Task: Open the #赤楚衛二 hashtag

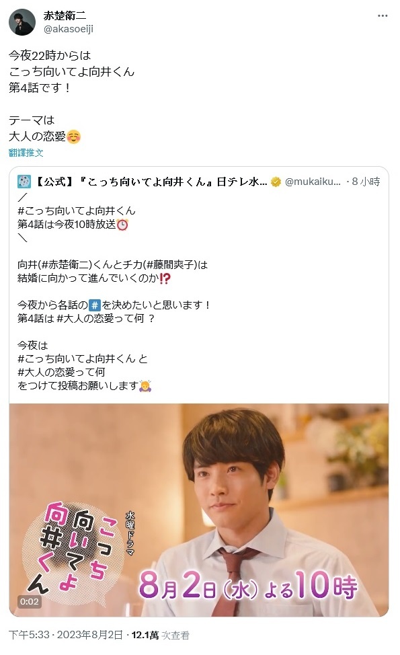Action: tap(66, 265)
